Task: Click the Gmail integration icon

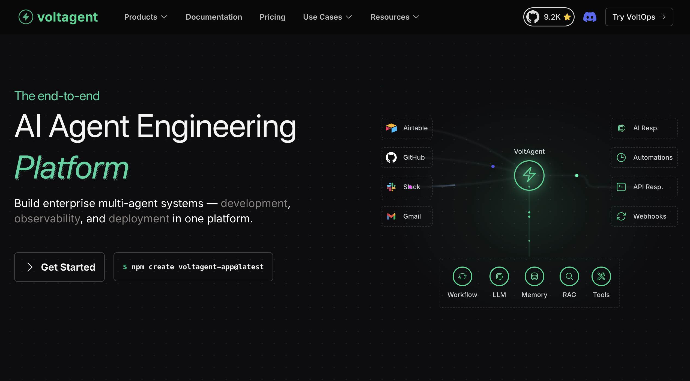Action: (x=391, y=216)
